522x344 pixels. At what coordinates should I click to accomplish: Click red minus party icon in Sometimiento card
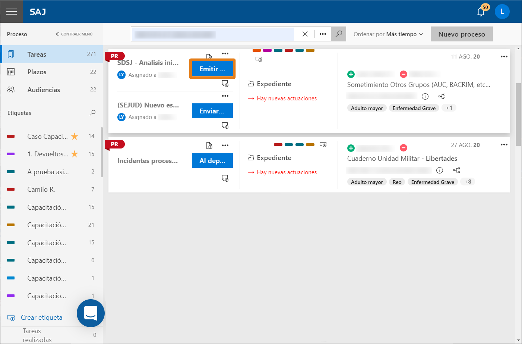pos(403,74)
